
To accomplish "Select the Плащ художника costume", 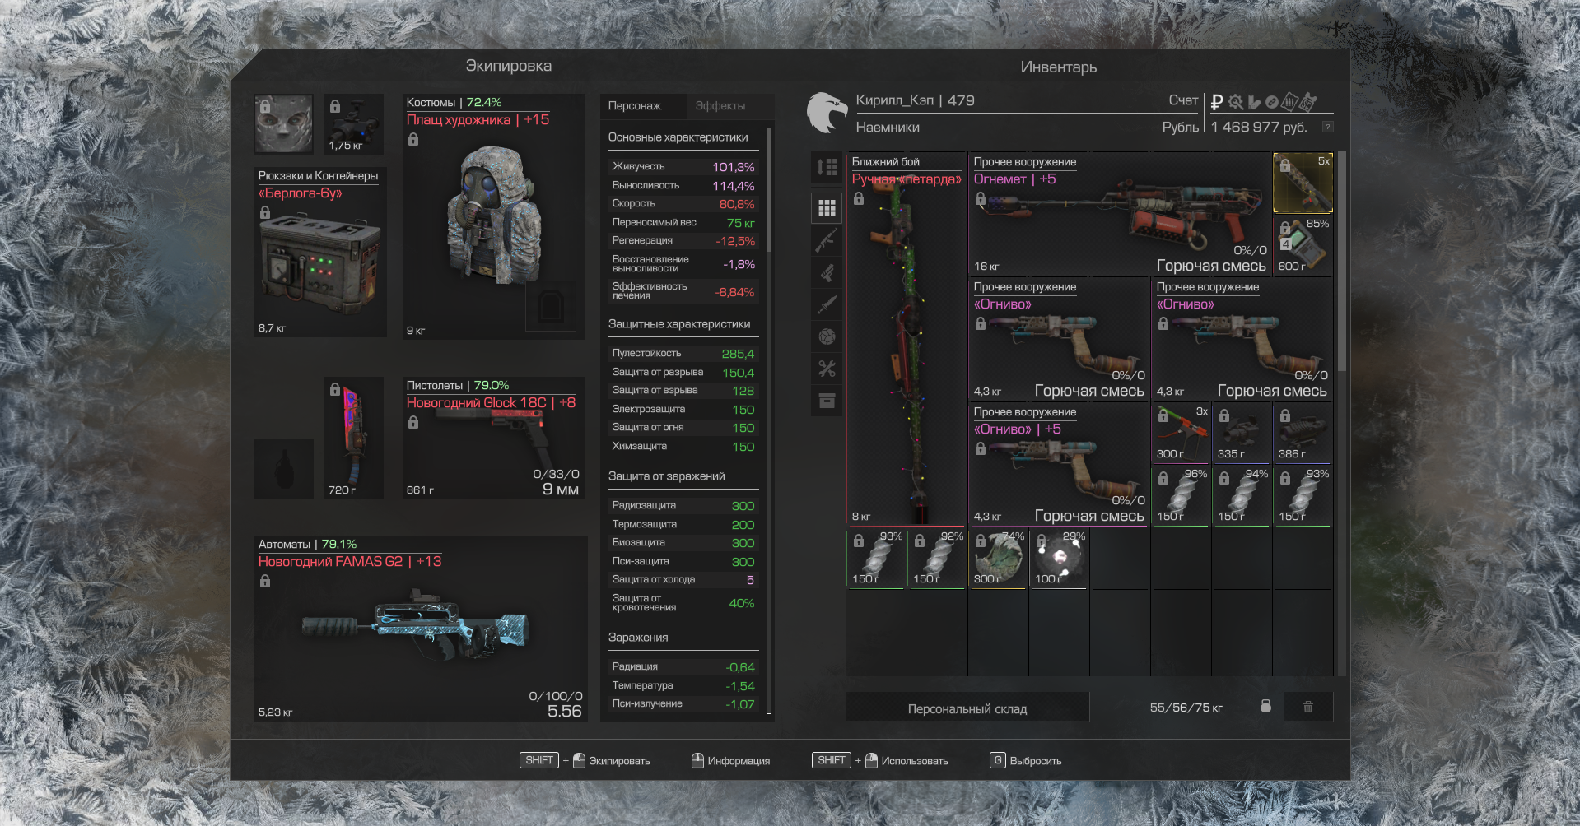I will coord(494,216).
